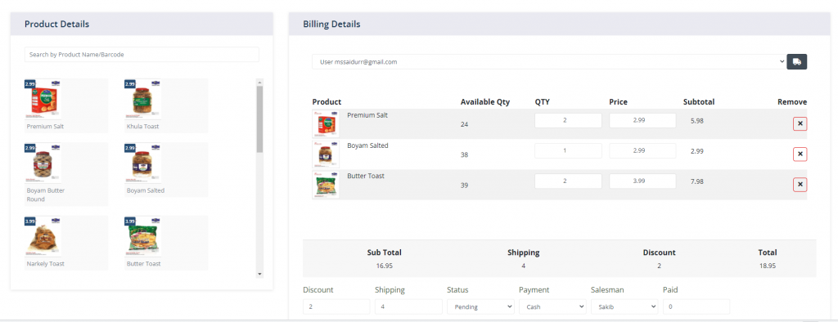Focus the product name/barcode search box
The width and height of the screenshot is (838, 322).
coord(142,55)
